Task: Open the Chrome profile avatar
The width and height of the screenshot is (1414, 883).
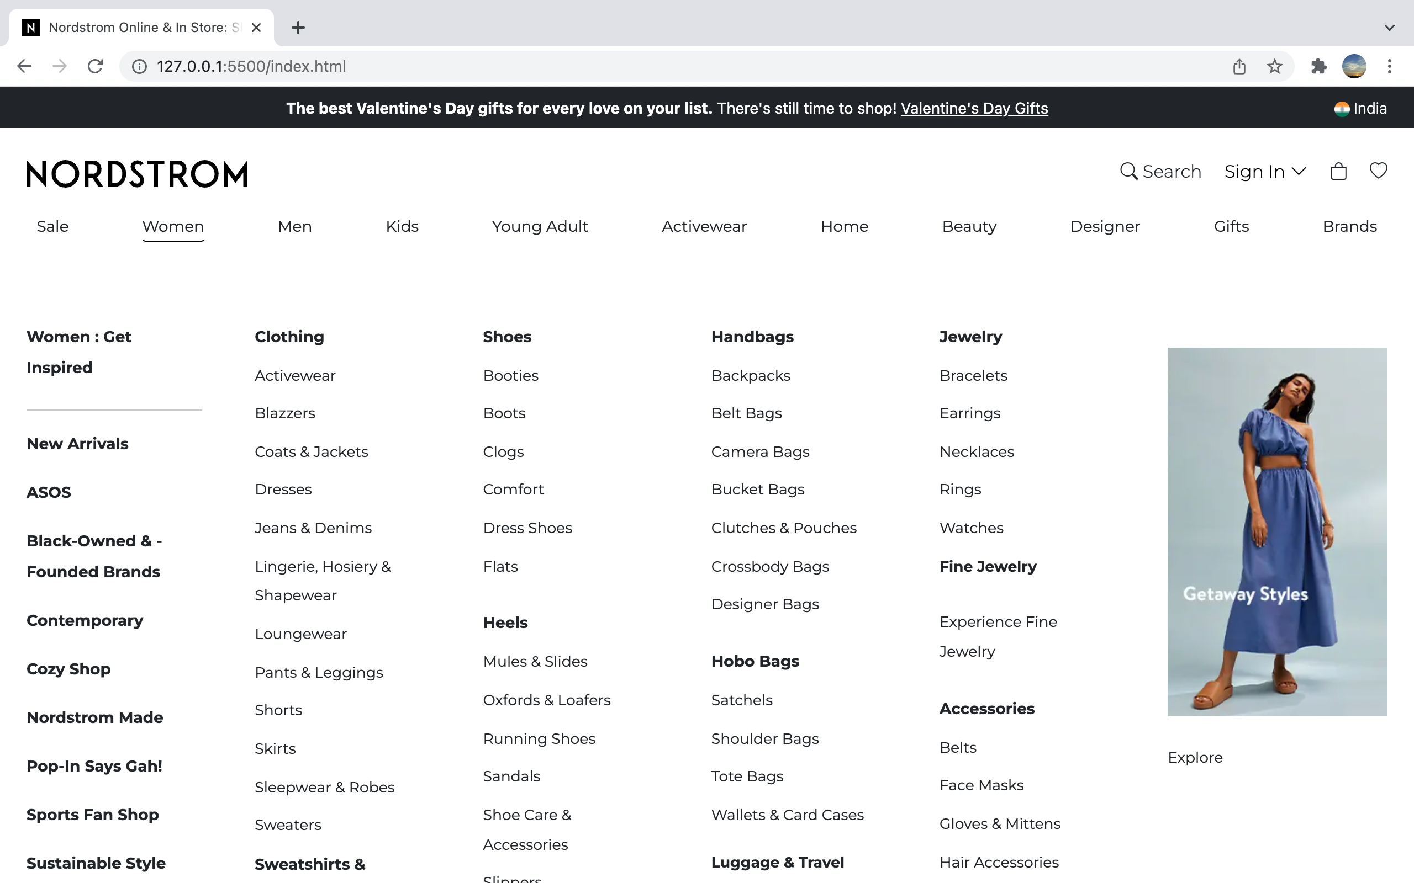Action: coord(1354,66)
